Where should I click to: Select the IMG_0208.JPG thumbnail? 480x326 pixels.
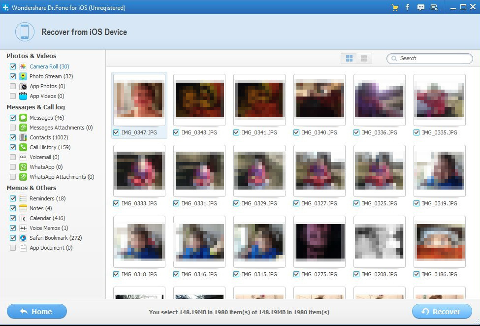pos(379,242)
